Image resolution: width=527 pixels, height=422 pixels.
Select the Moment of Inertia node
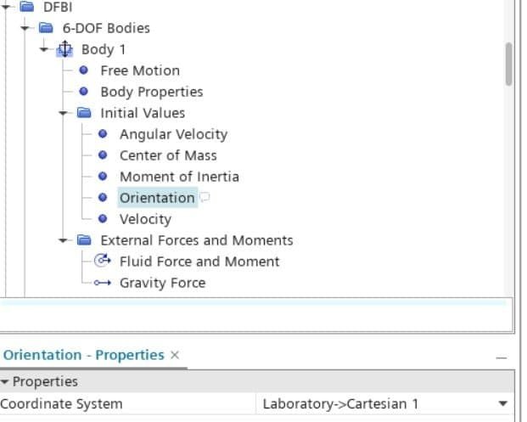179,177
